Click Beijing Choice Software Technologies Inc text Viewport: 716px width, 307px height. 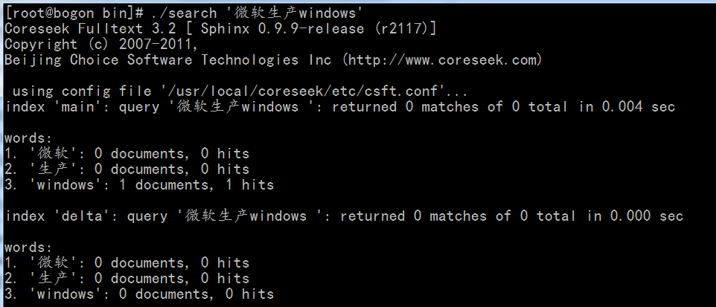tap(168, 59)
